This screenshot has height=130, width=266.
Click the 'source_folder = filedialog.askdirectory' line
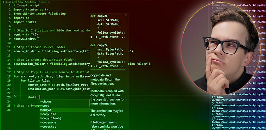pyautogui.click(x=52, y=51)
